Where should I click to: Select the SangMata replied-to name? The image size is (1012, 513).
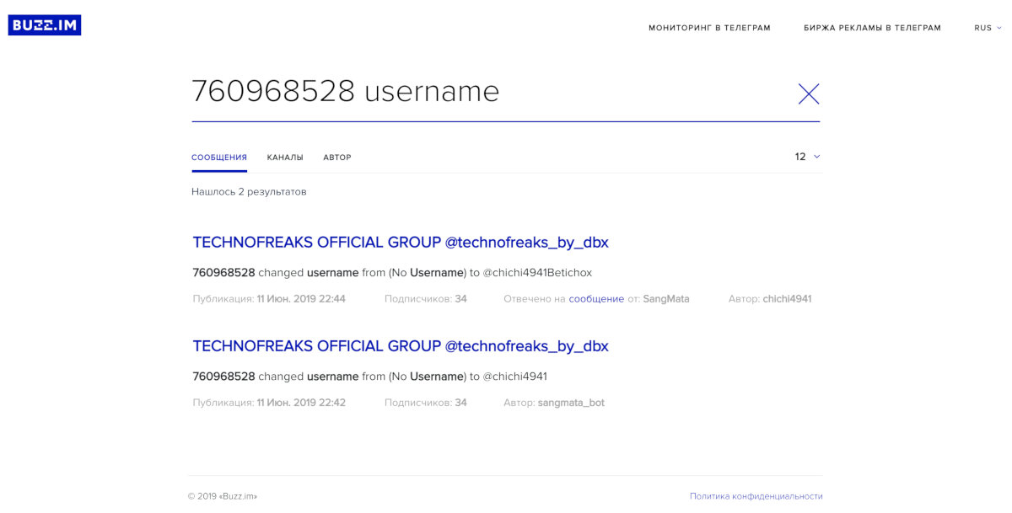point(666,299)
